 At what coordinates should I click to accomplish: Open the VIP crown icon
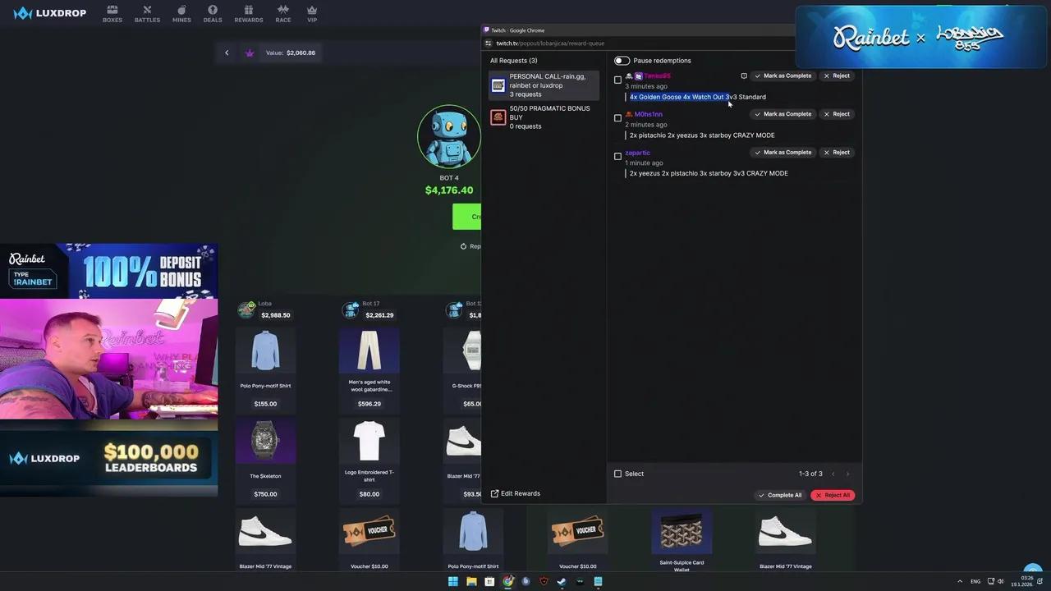312,11
